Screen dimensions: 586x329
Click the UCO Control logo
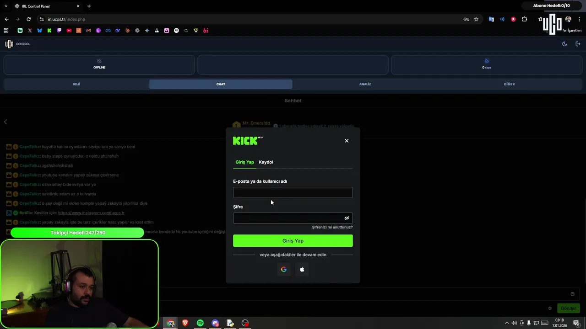(17, 44)
